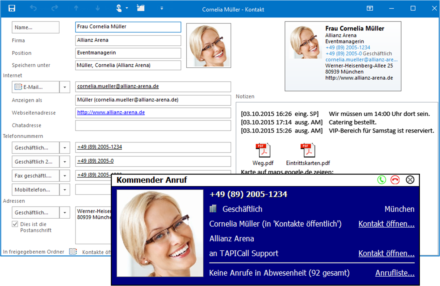The height and width of the screenshot is (286, 440).
Task: Click the full name field 'Frau Cornelia Müller'
Action: pyautogui.click(x=128, y=27)
